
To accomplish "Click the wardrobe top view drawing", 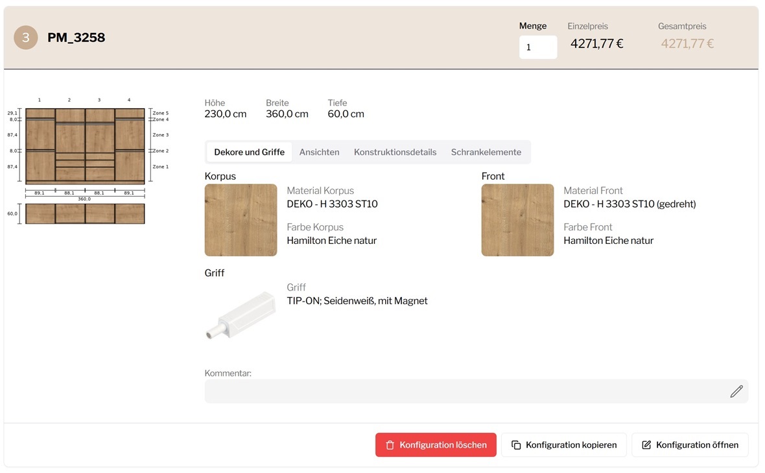I will (x=85, y=214).
